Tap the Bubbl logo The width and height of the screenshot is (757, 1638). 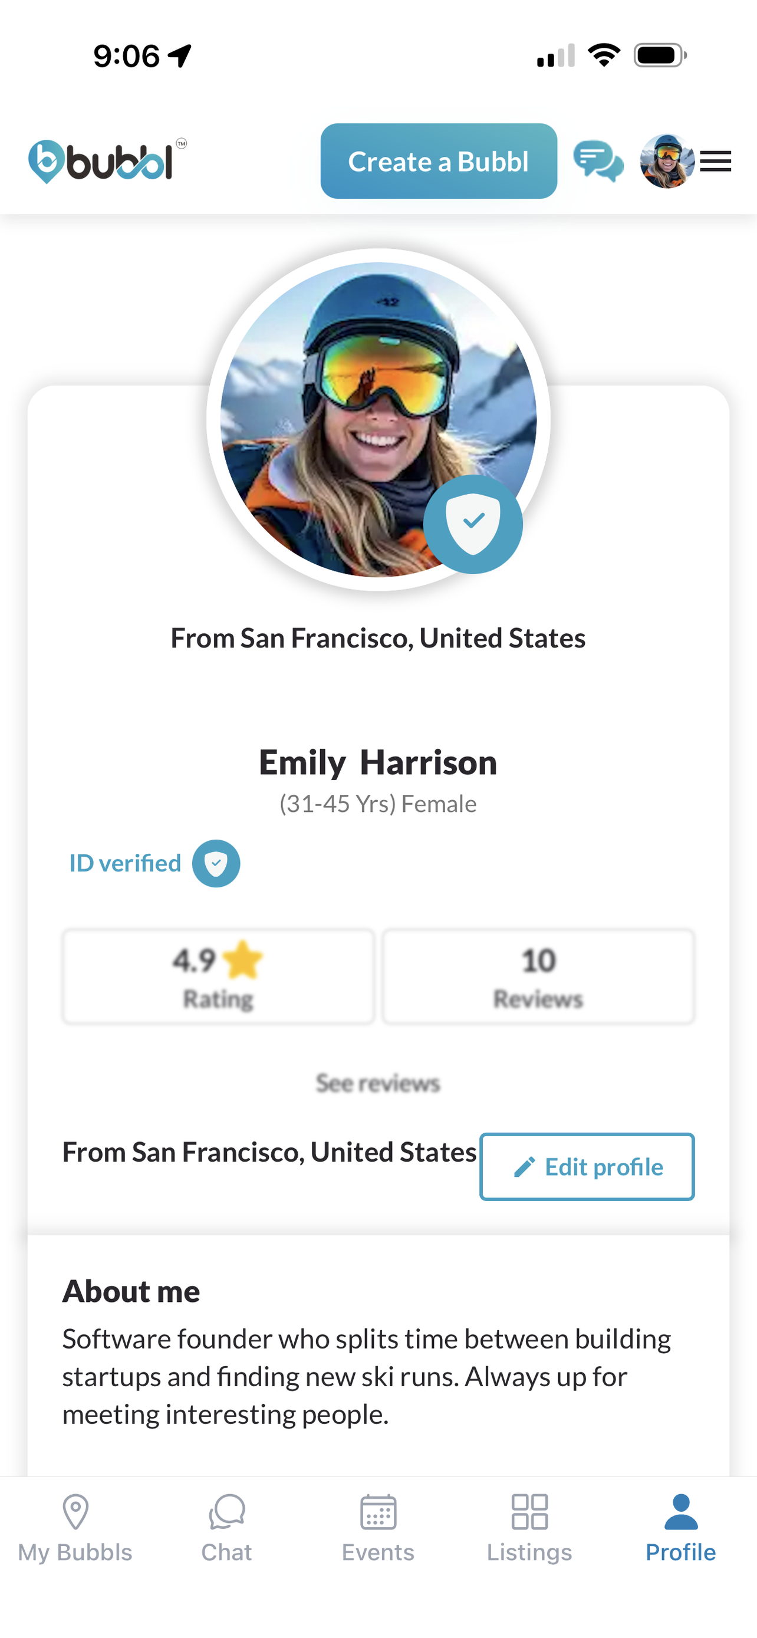pyautogui.click(x=107, y=161)
